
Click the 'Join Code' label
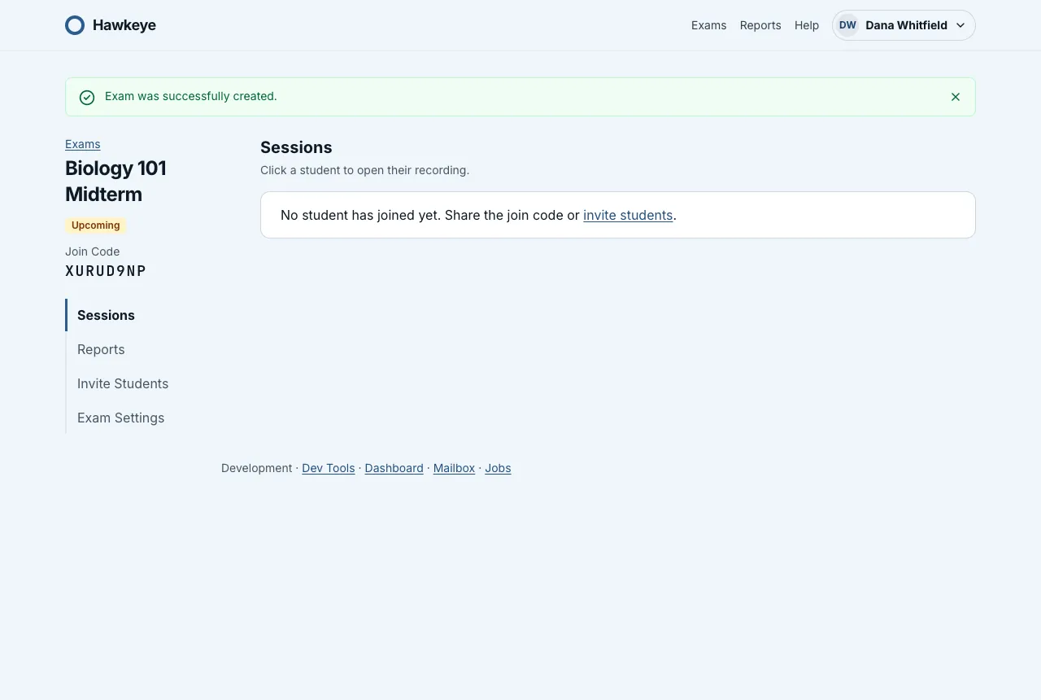pyautogui.click(x=92, y=252)
